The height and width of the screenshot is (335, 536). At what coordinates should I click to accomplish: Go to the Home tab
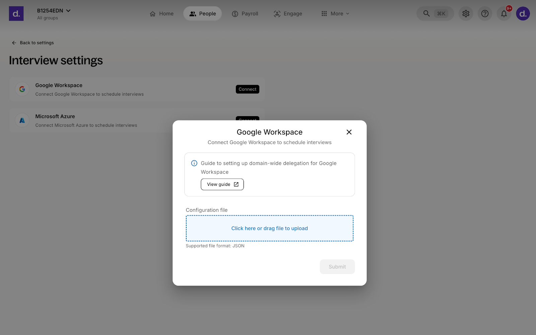(x=161, y=14)
